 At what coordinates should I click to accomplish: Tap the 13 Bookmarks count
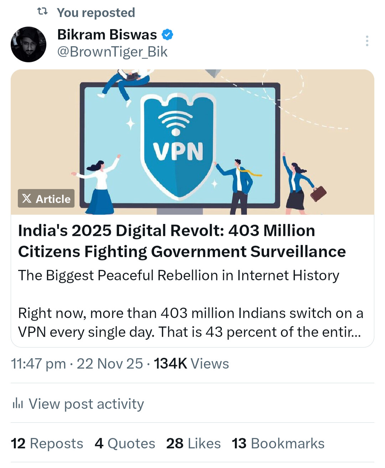click(278, 443)
